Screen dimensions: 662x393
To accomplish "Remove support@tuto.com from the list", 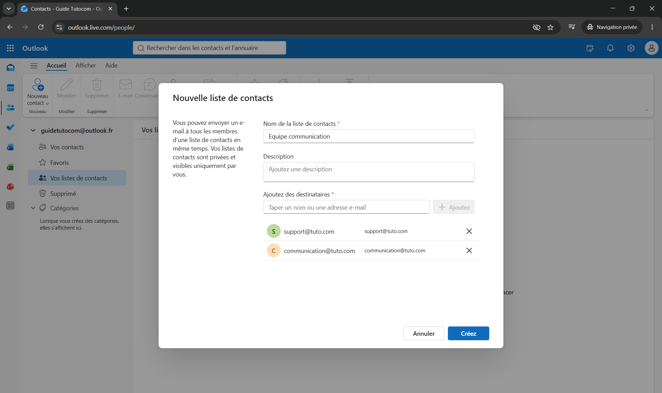I will tap(469, 231).
